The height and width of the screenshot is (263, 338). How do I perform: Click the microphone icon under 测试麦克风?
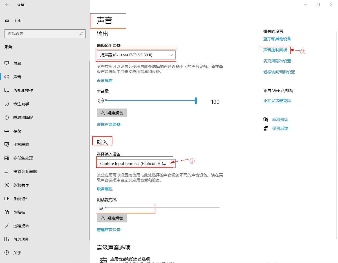click(x=101, y=208)
